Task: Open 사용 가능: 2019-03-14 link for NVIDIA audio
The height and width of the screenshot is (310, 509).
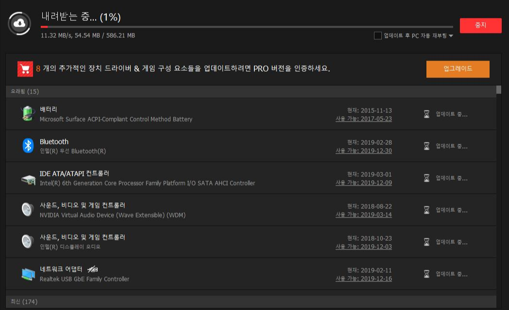Action: 364,215
